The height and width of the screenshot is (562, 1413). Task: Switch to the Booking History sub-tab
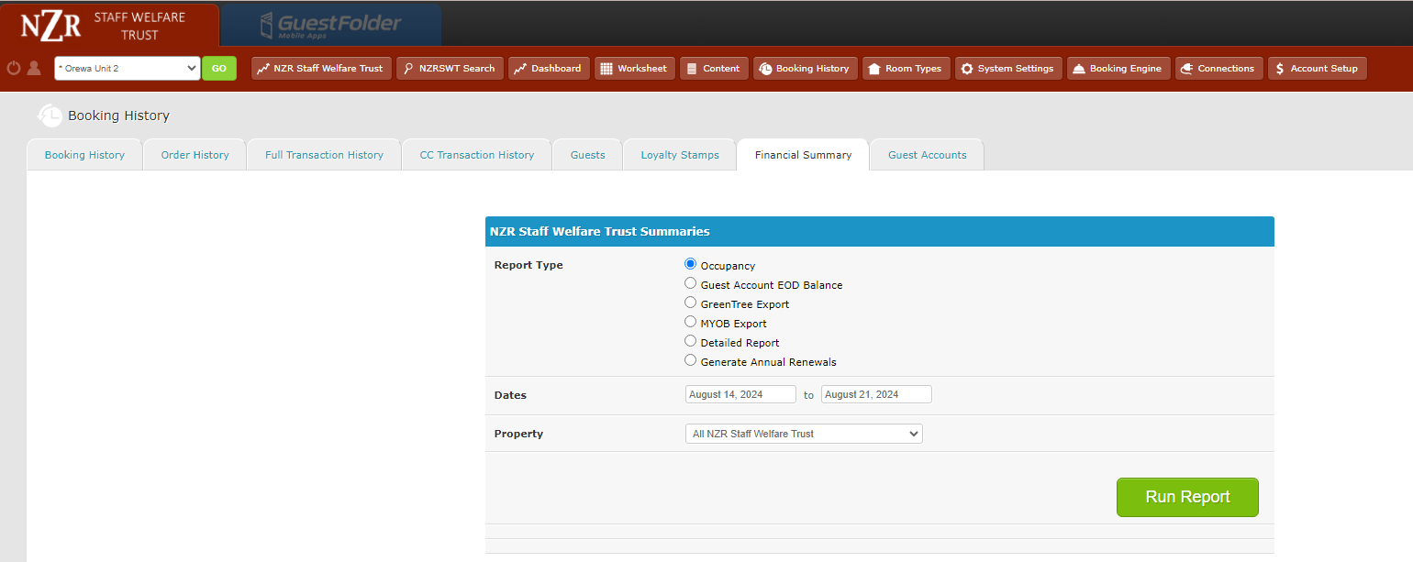click(x=84, y=155)
